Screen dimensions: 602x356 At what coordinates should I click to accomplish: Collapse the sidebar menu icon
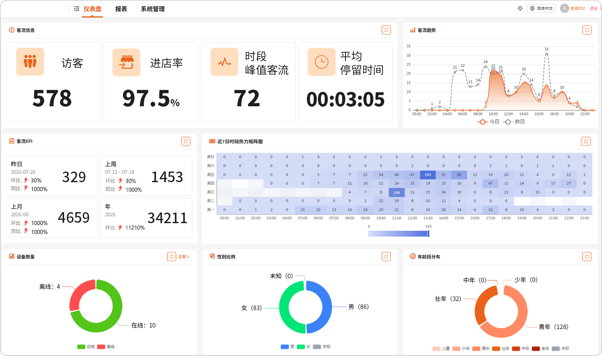[77, 9]
